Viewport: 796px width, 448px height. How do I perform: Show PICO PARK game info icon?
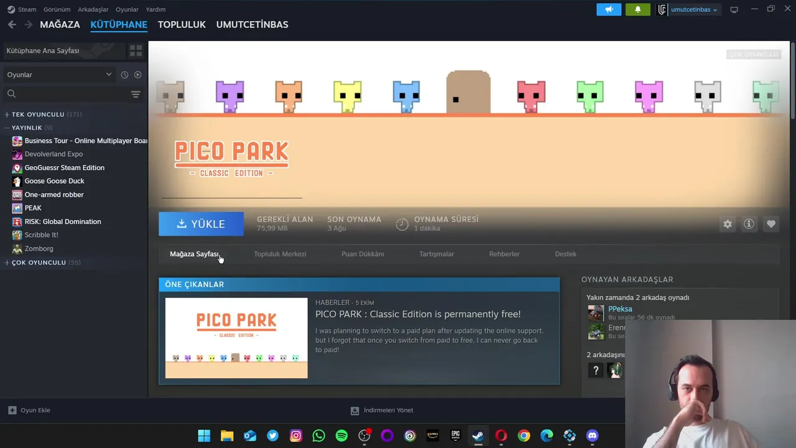coord(749,224)
